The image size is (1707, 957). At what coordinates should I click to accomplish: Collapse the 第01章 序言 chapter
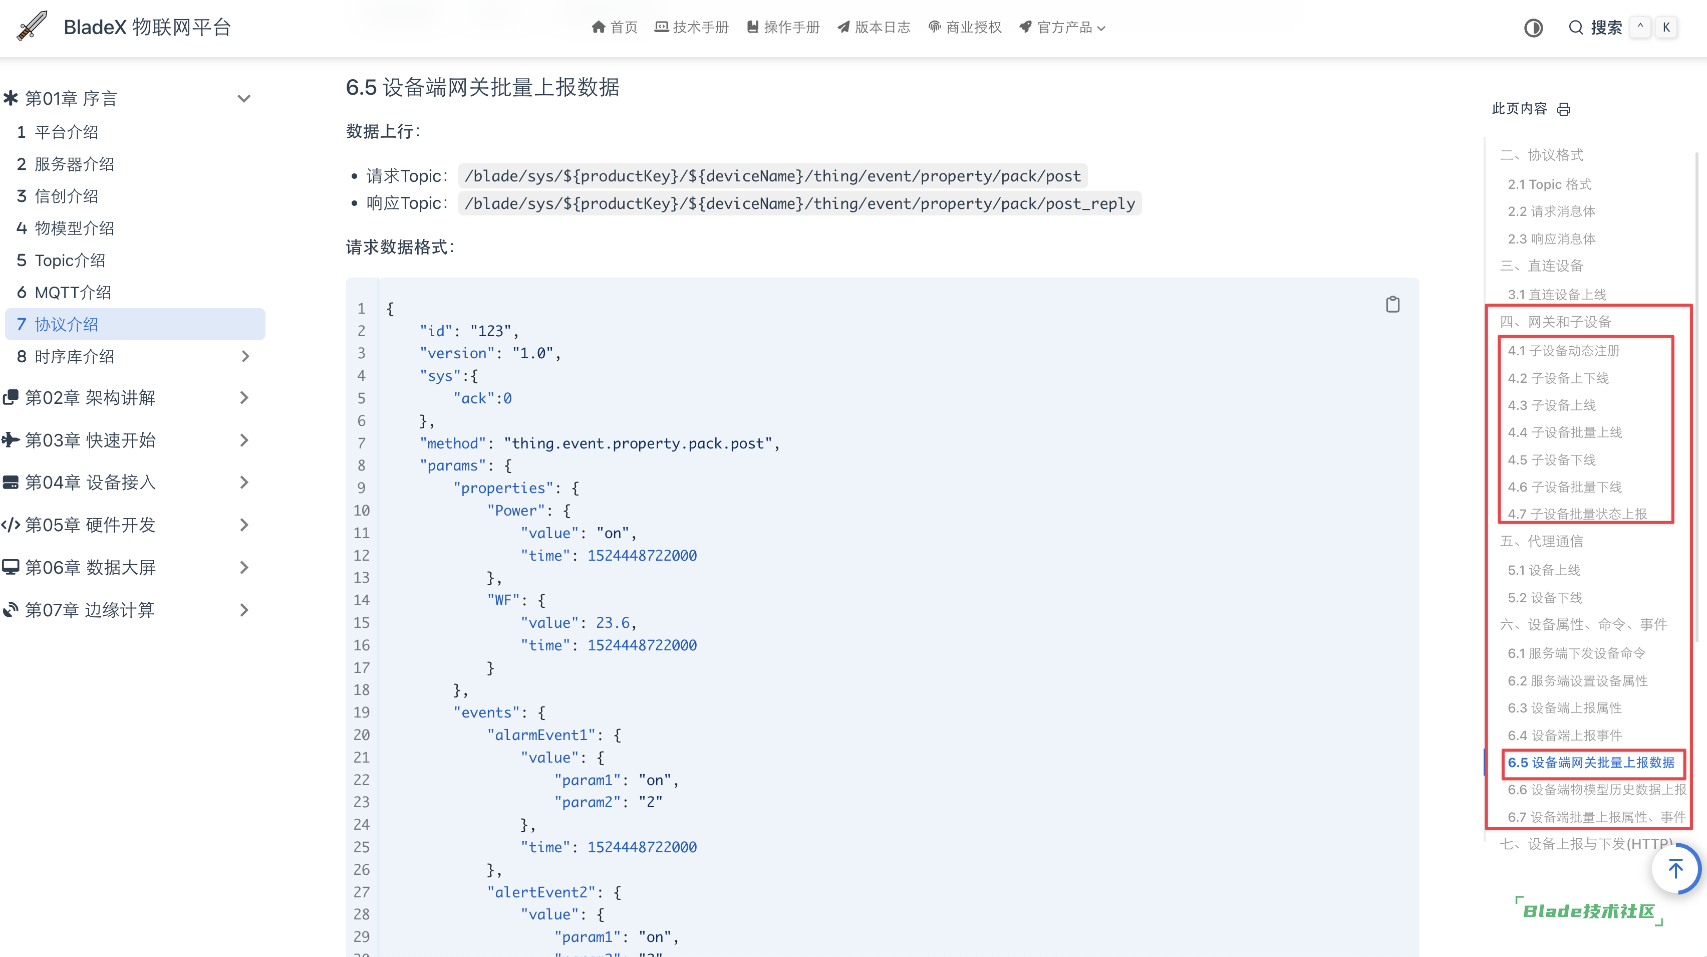click(x=244, y=99)
